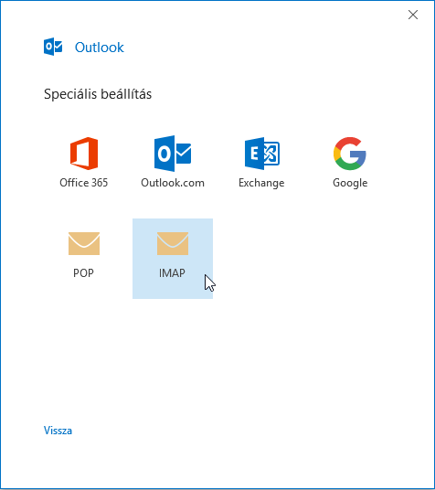Pick the Exchange server icon
The height and width of the screenshot is (490, 435).
click(262, 154)
